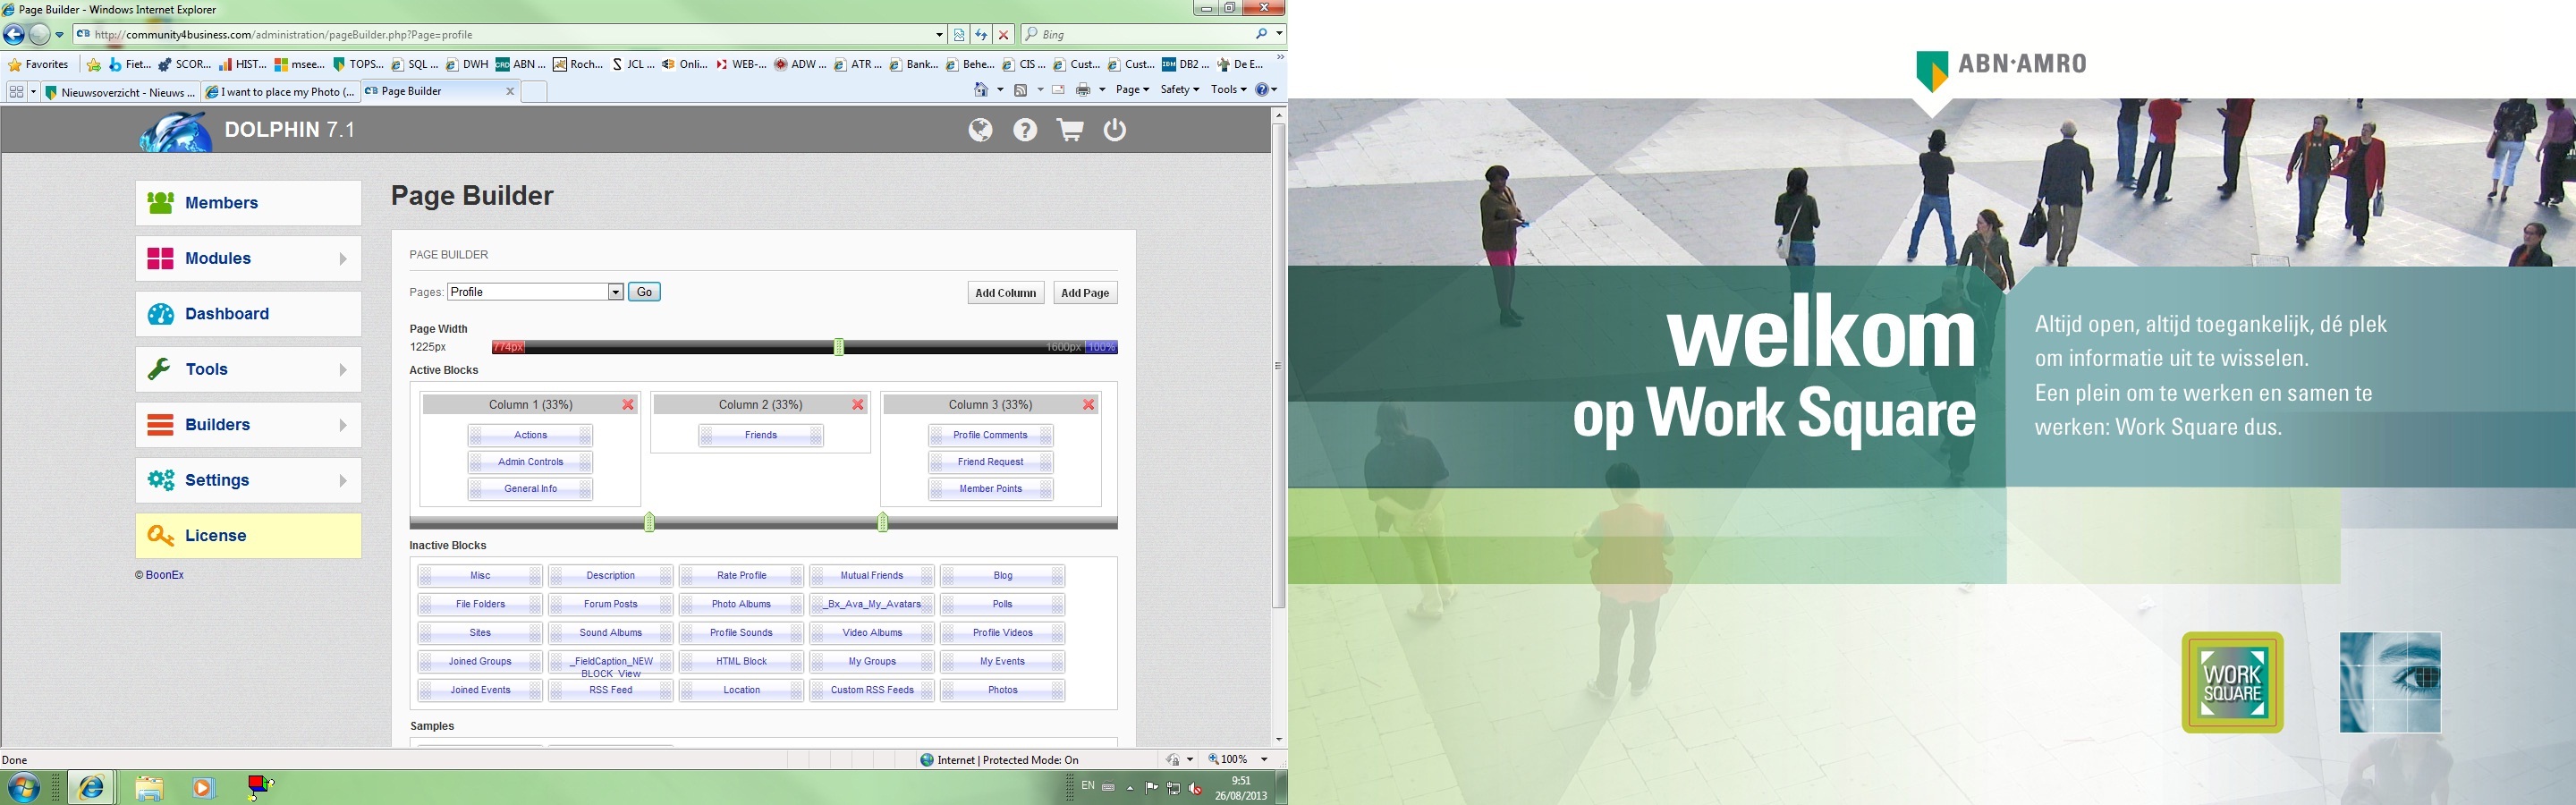Click the Dolphin 7.1 logo
Viewport: 2576px width, 805px height.
tap(247, 130)
